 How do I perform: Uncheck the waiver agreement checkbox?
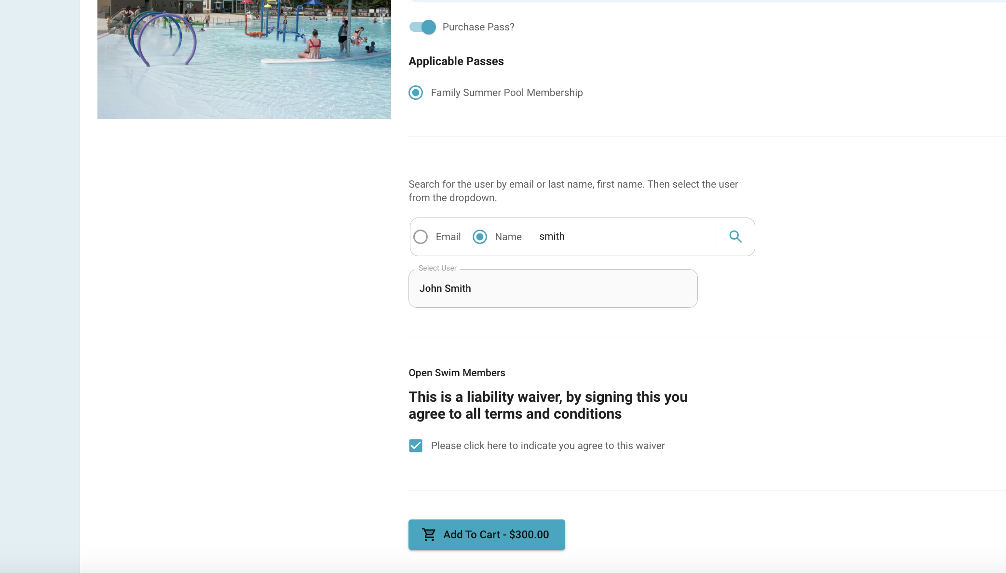416,446
